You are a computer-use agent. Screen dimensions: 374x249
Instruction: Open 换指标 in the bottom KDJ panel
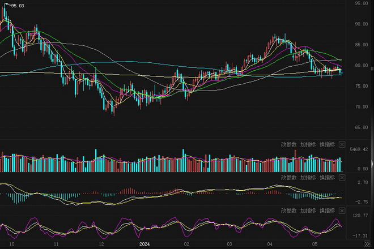coord(327,210)
